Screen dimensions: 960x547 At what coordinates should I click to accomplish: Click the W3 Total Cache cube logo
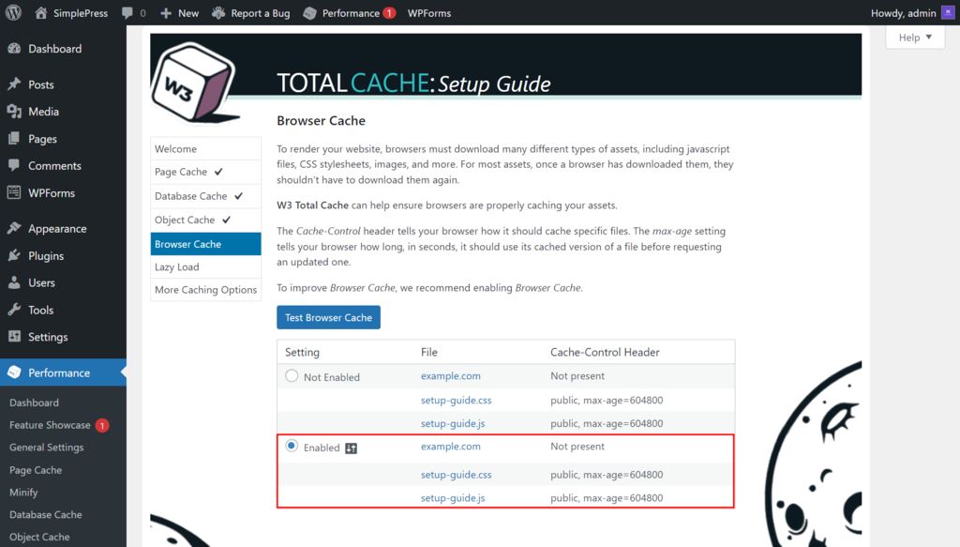(x=192, y=75)
